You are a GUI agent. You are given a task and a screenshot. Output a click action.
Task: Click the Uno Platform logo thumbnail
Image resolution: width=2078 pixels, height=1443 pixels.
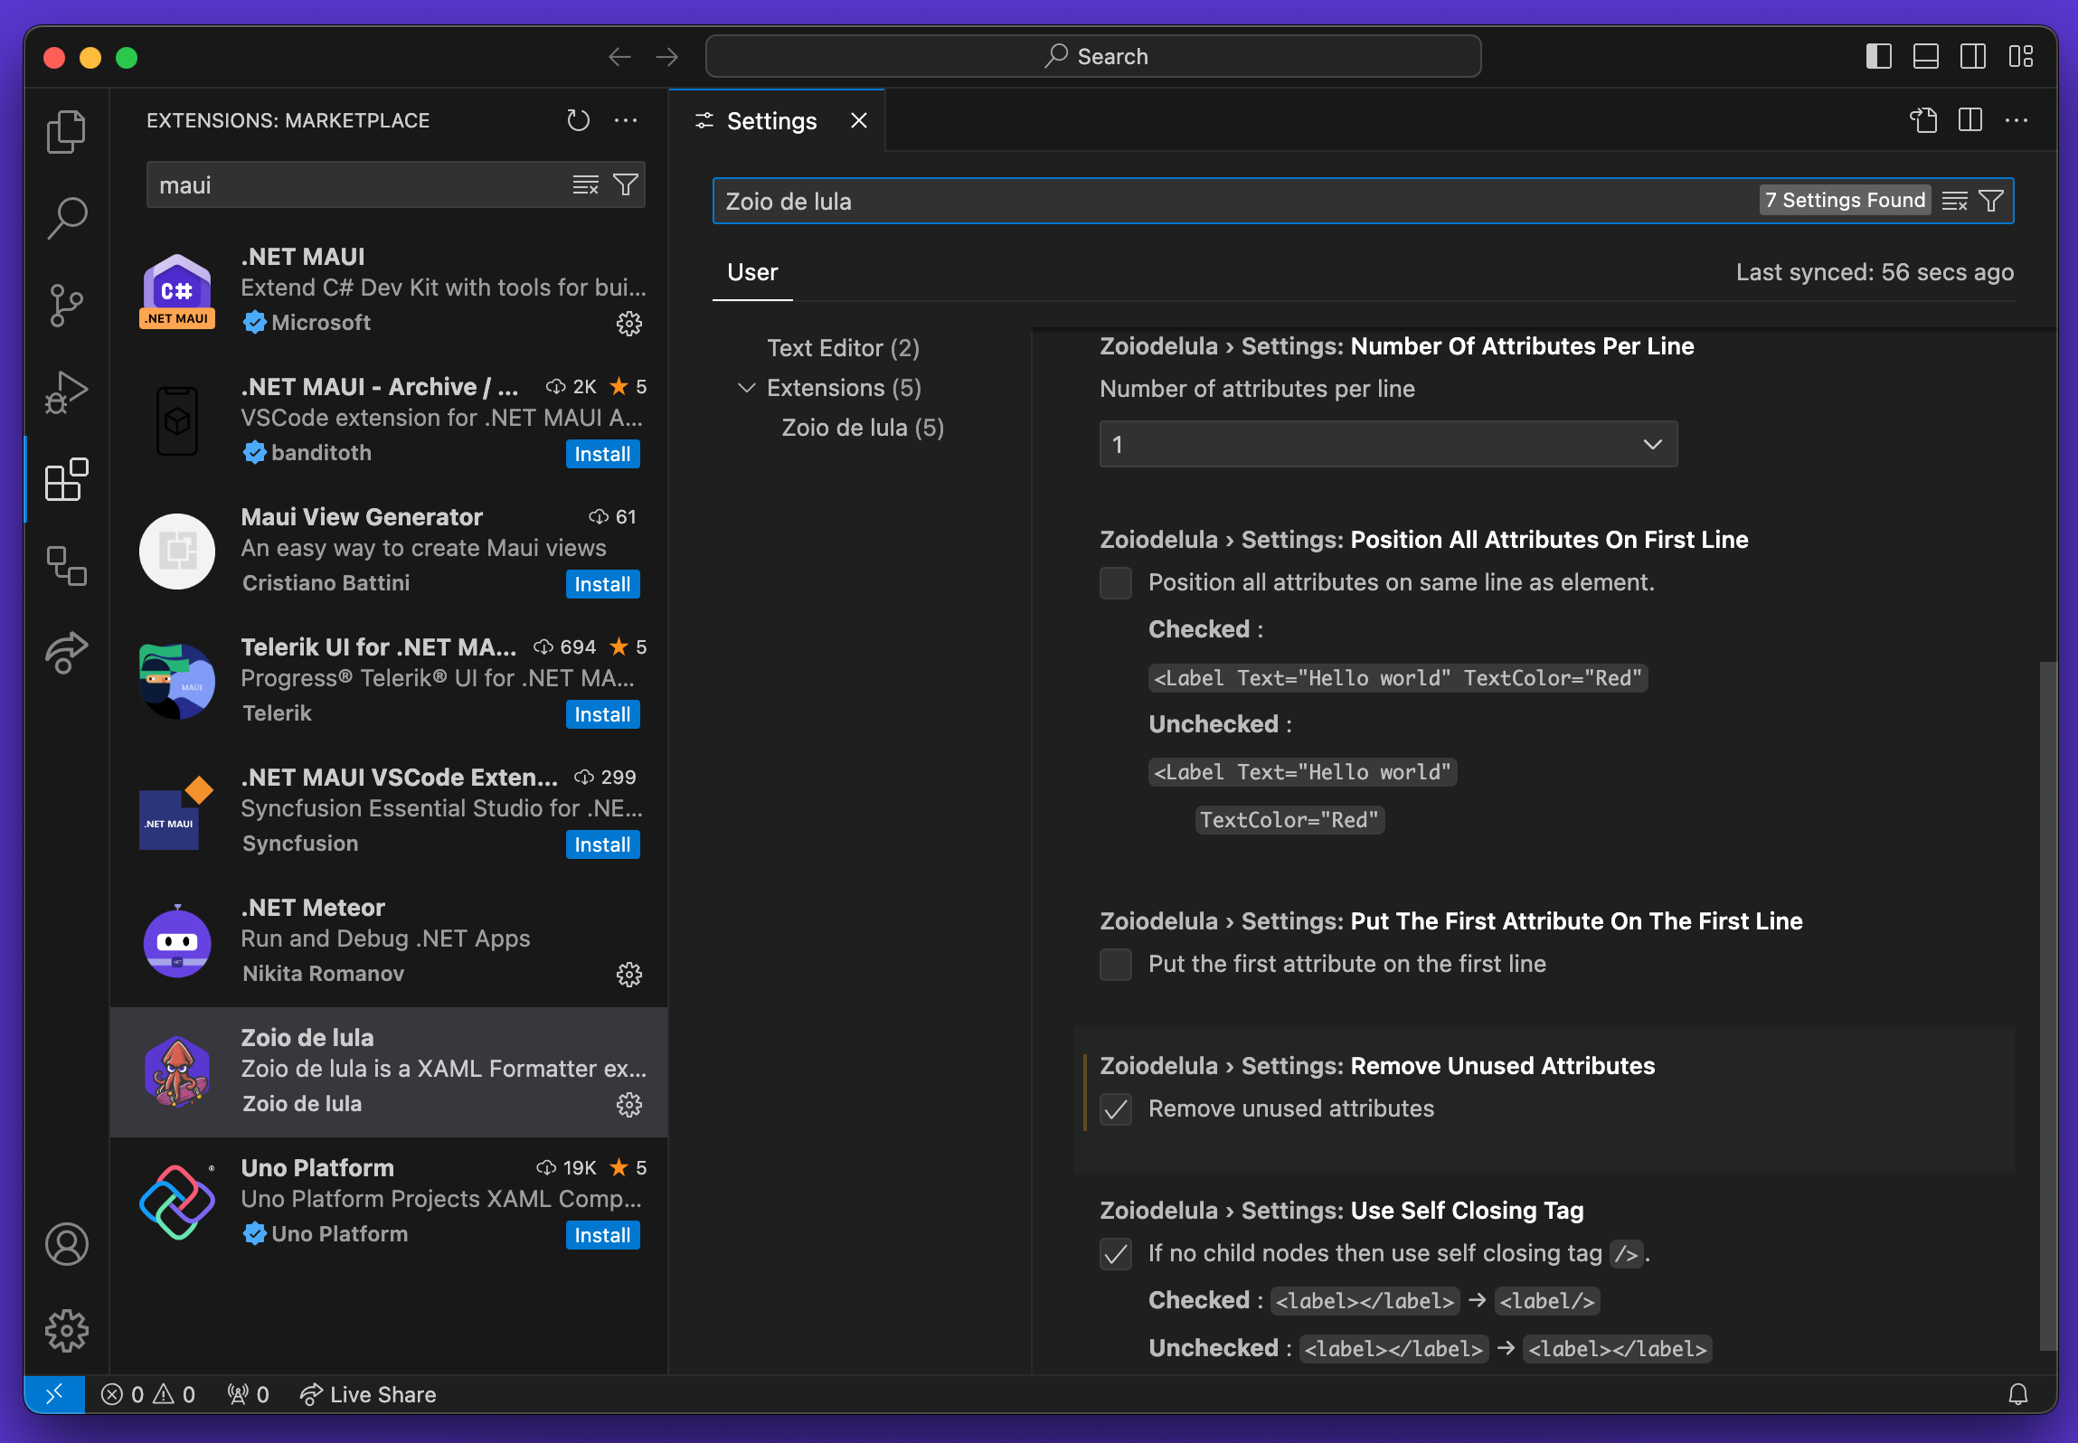click(177, 1202)
